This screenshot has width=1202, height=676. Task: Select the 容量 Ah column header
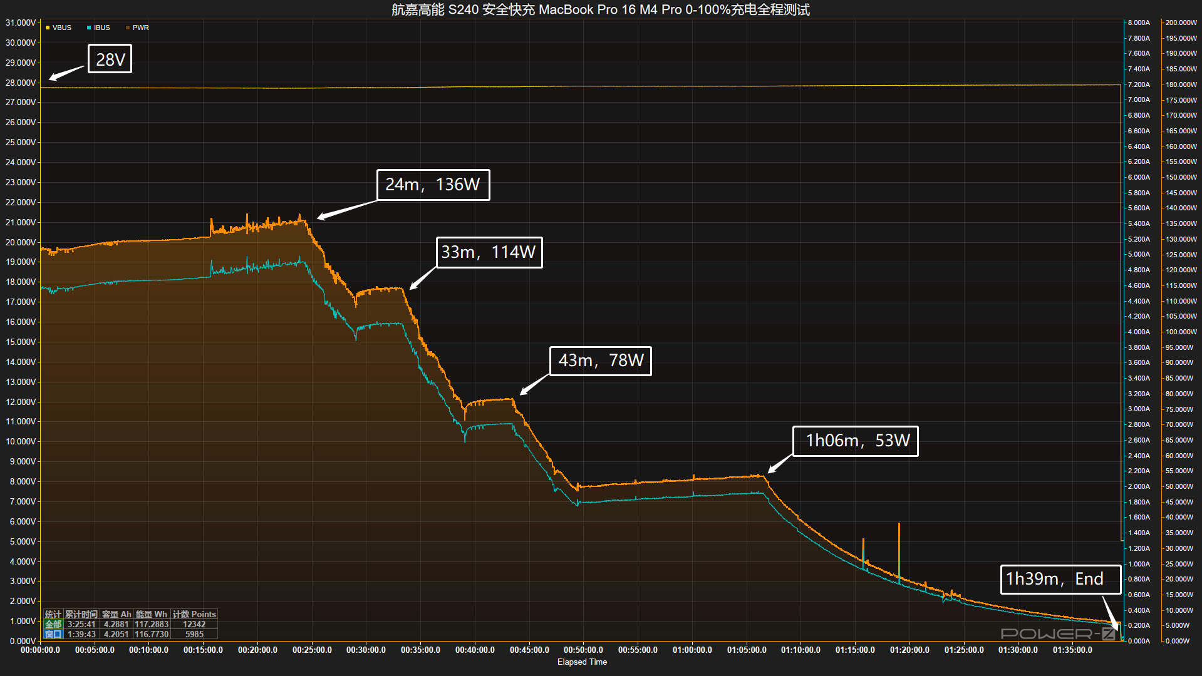click(x=117, y=615)
